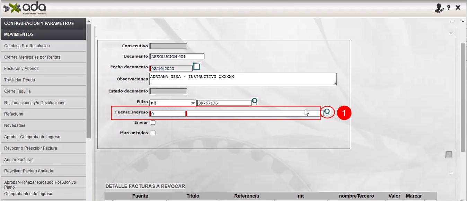
Task: Expand the CONFIGURACION Y PARAMETROS section
Action: point(43,23)
